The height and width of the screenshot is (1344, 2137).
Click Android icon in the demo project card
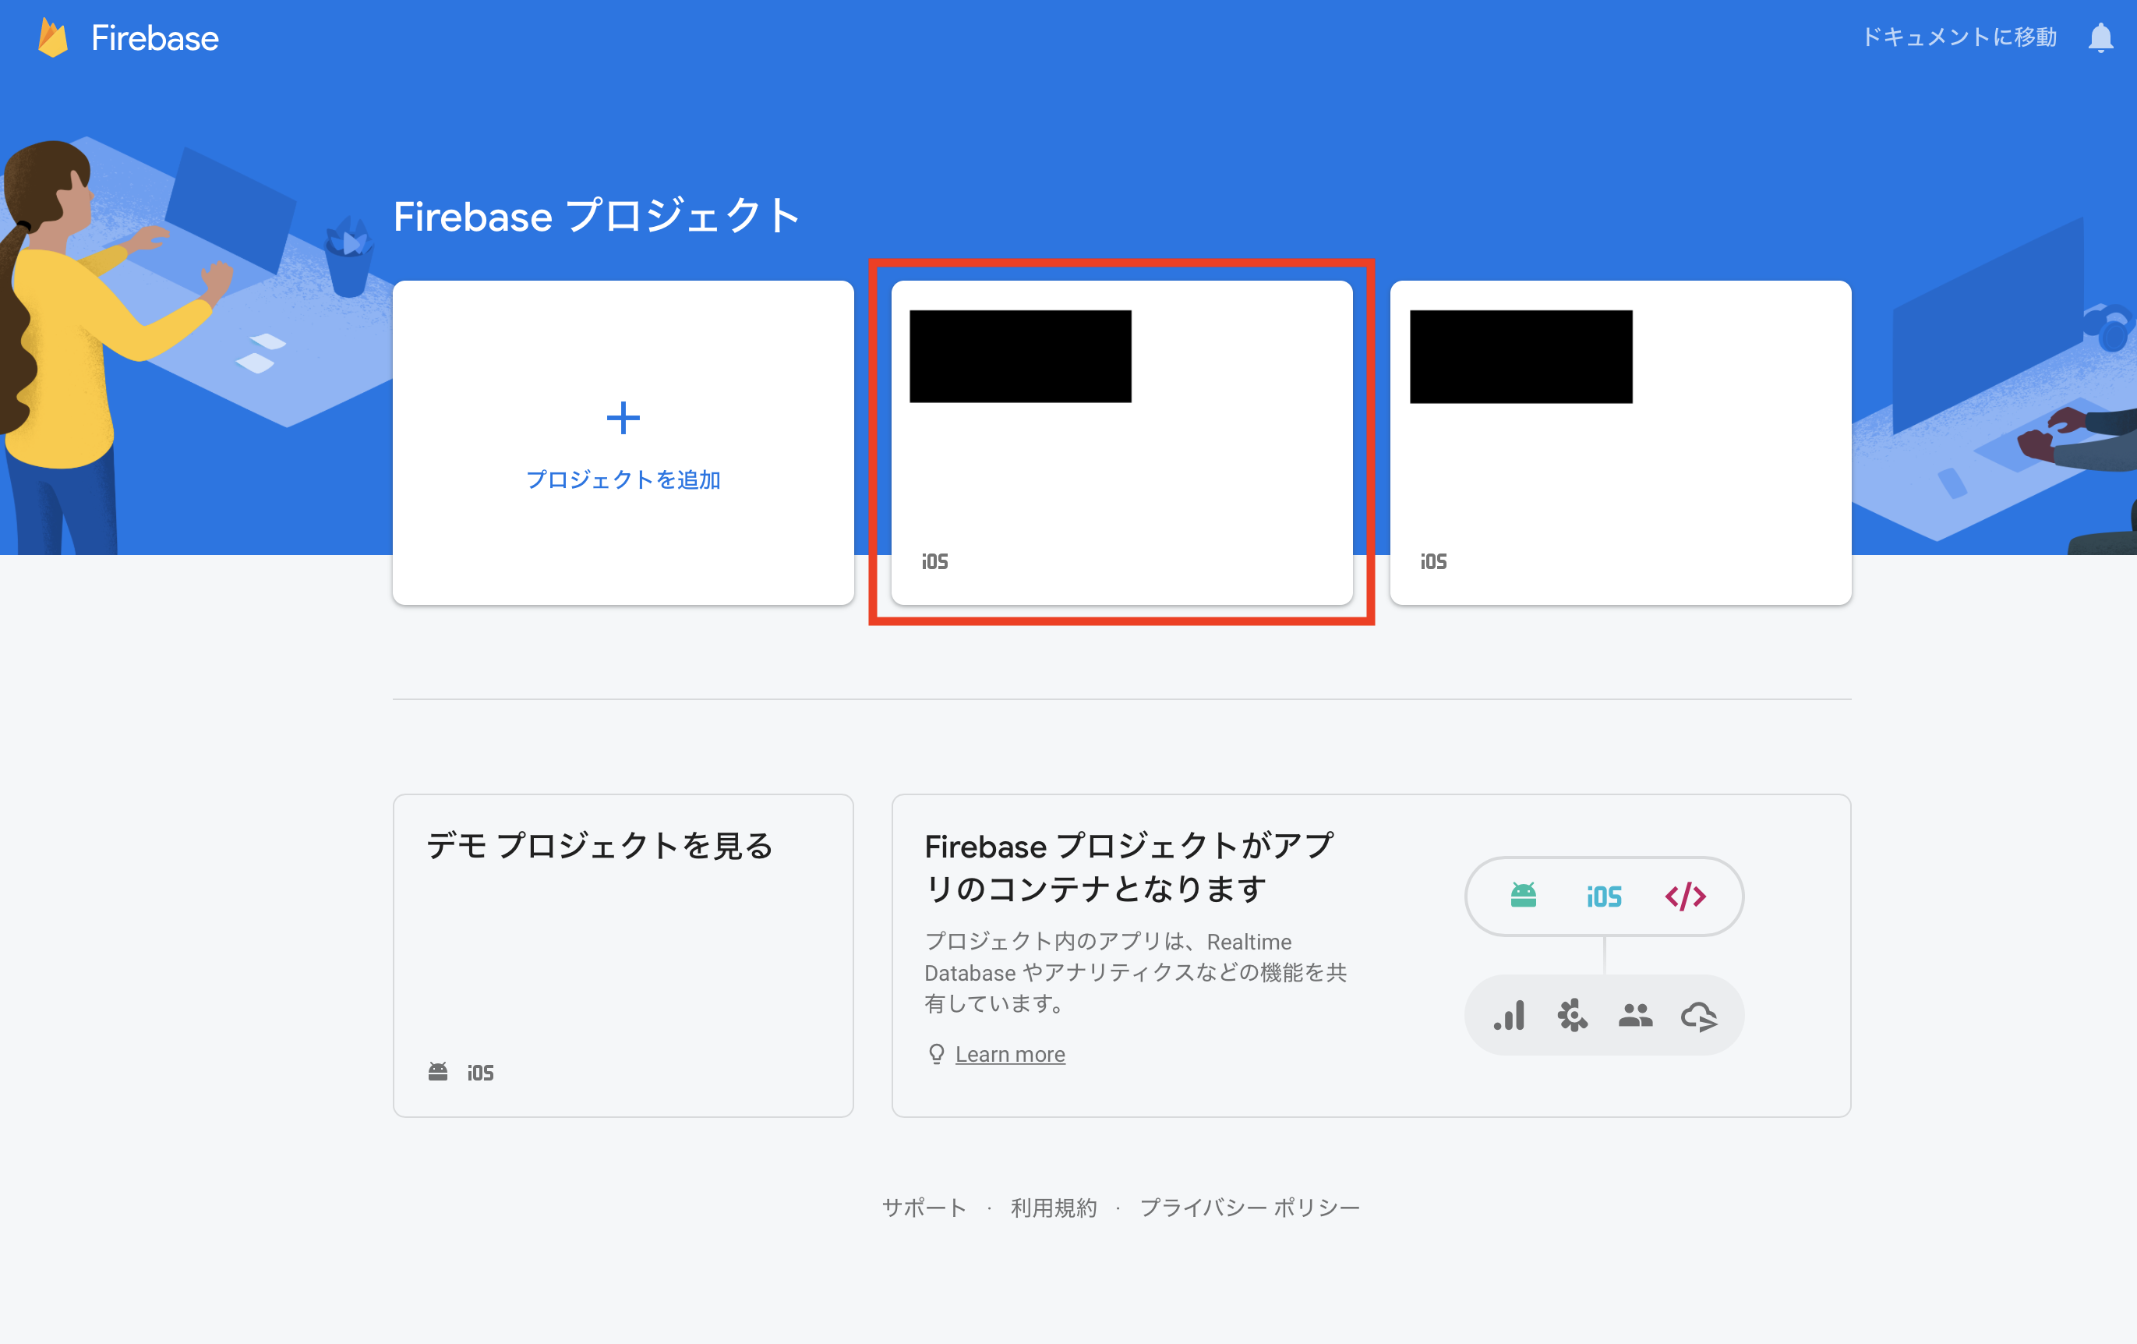(437, 1071)
